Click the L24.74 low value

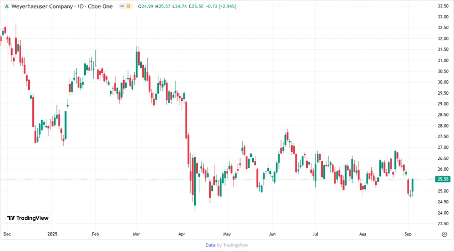[180, 7]
